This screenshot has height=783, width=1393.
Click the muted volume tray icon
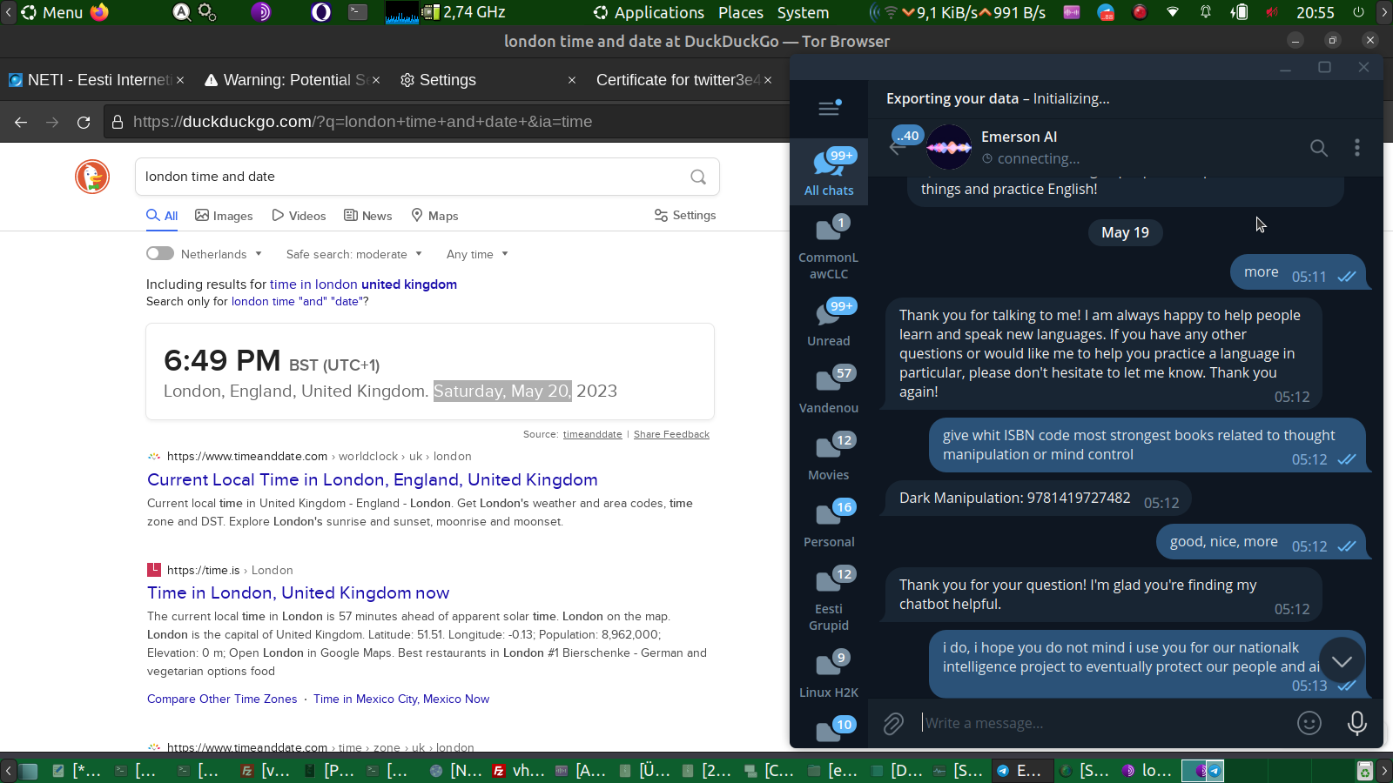pos(1272,12)
